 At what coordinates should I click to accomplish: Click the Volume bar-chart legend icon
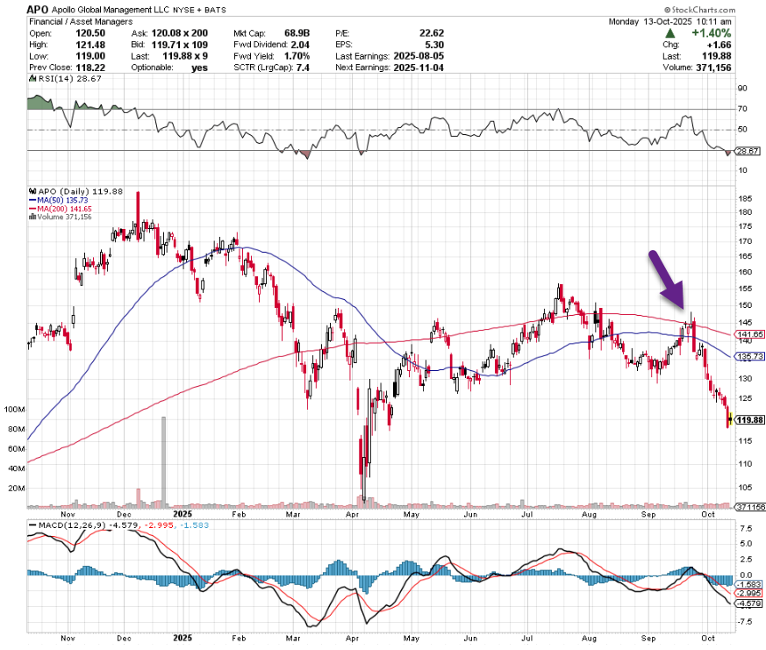tap(31, 217)
